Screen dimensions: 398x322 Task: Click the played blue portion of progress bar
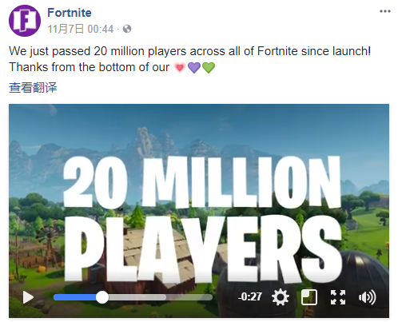pos(74,297)
